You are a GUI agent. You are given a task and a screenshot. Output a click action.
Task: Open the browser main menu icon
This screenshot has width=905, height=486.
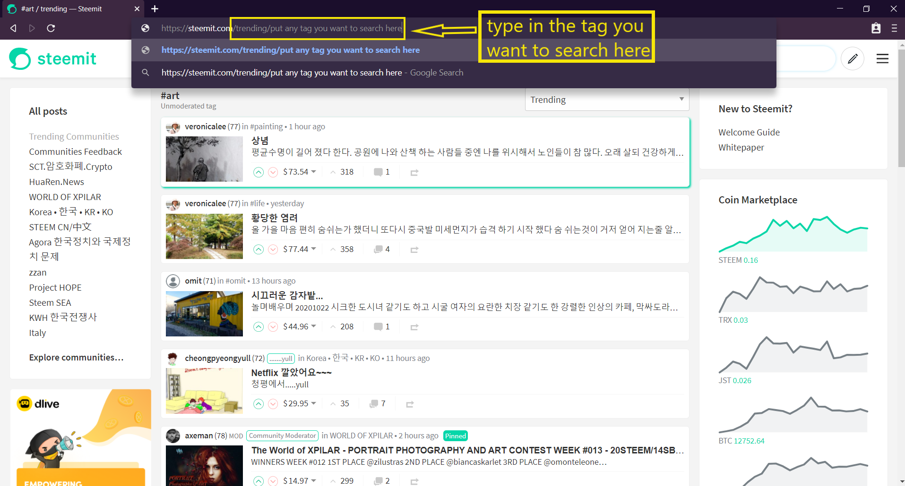[894, 28]
